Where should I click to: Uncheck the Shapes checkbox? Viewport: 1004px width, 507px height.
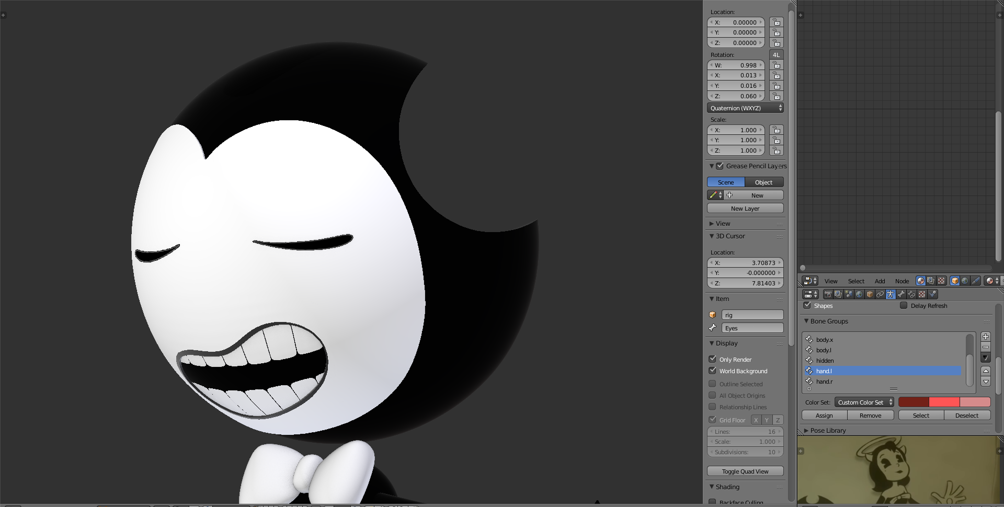coord(807,305)
